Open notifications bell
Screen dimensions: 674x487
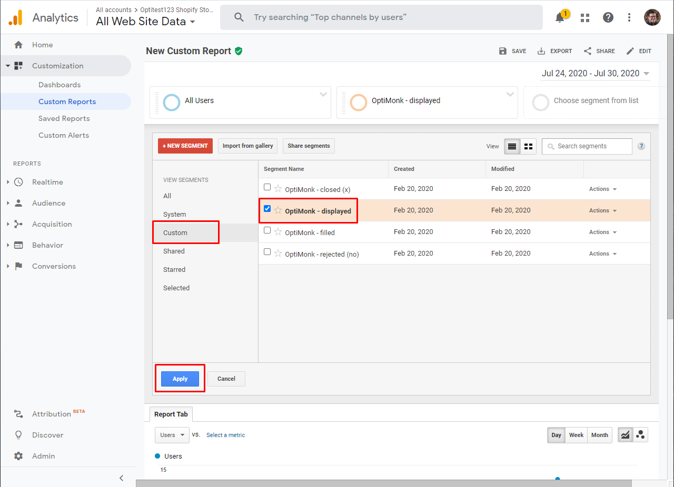tap(560, 17)
